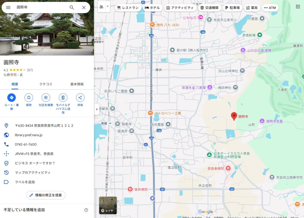Open the レイヤ layers thumbnail

[108, 205]
